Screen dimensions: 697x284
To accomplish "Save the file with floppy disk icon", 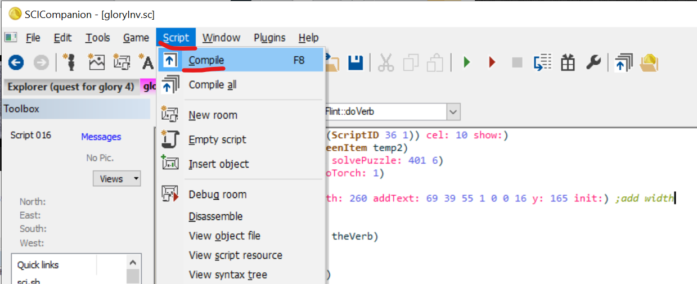I will coord(356,62).
